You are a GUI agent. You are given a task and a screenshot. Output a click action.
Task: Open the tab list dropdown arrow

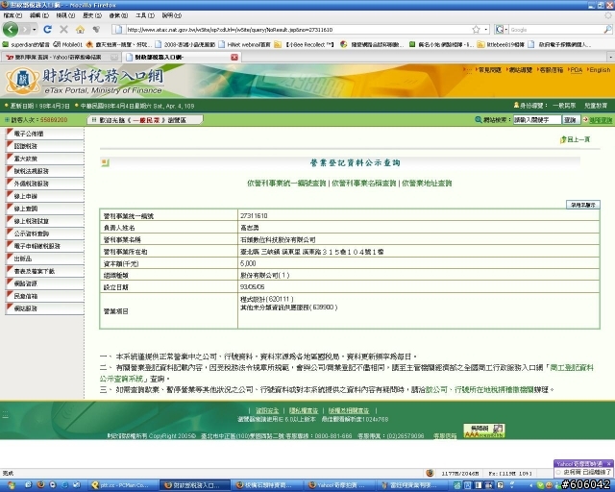(x=611, y=58)
